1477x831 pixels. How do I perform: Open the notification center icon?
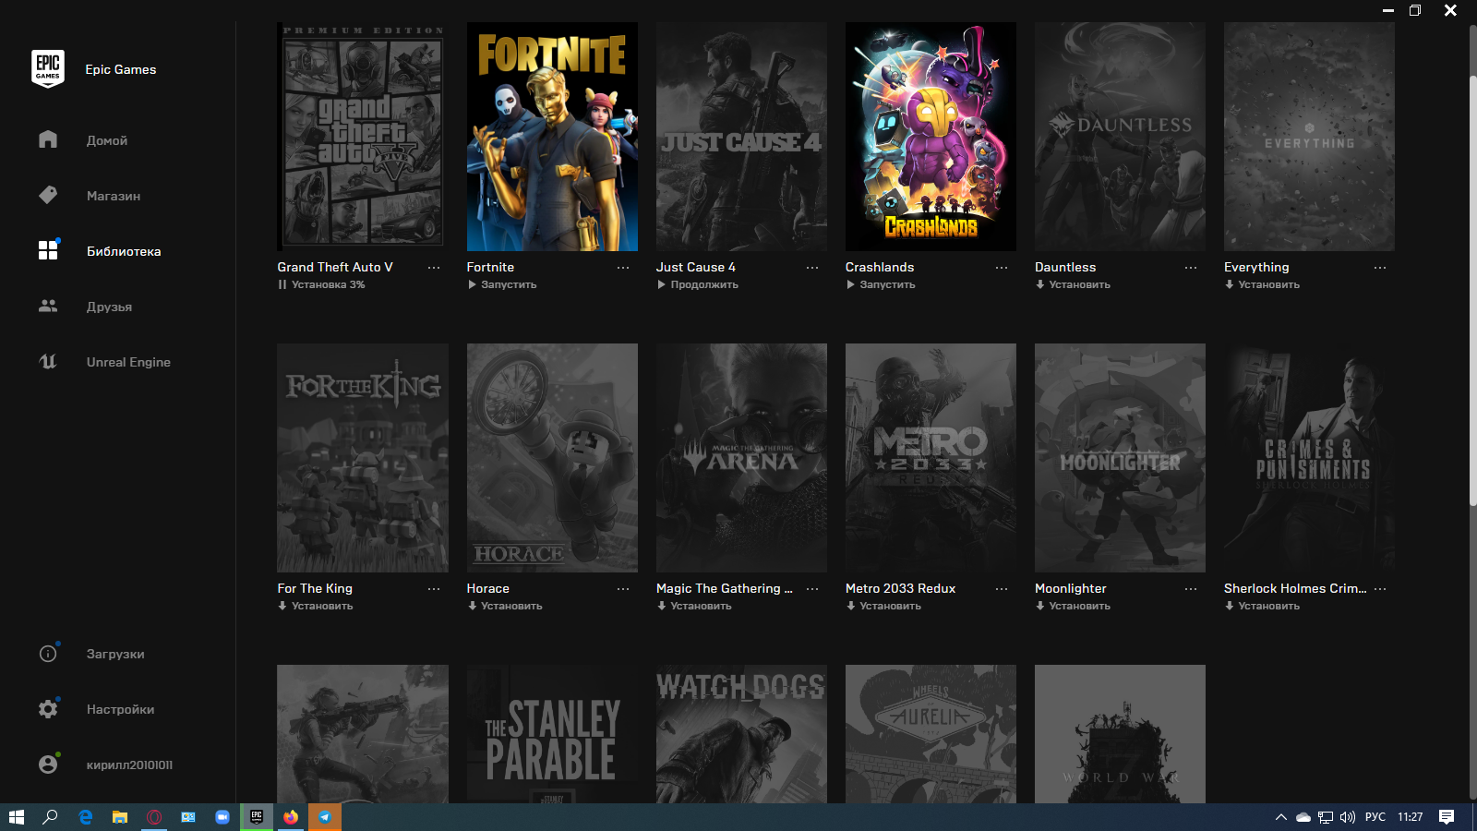pos(1447,817)
